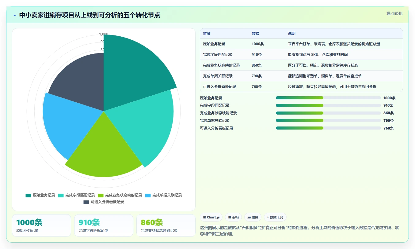This screenshot has height=249, width=415.
Task: Click the 760条 progress bar value
Action: [388, 128]
